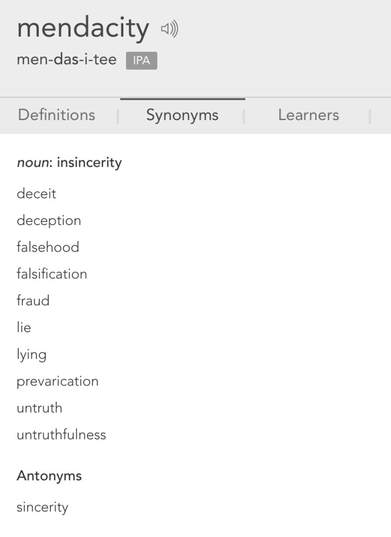Switch to the Definitions tab
The height and width of the screenshot is (537, 391).
click(57, 115)
